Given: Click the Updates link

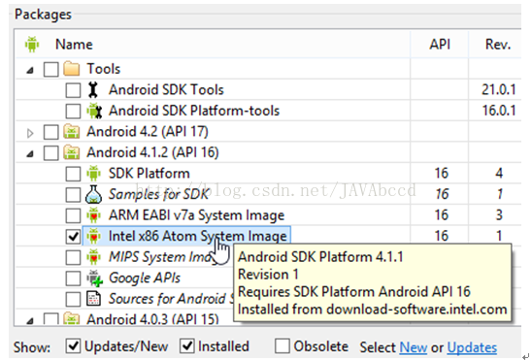Looking at the screenshot, I should click(472, 347).
